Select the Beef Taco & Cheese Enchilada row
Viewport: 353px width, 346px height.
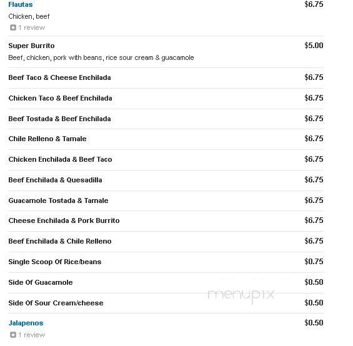click(166, 77)
